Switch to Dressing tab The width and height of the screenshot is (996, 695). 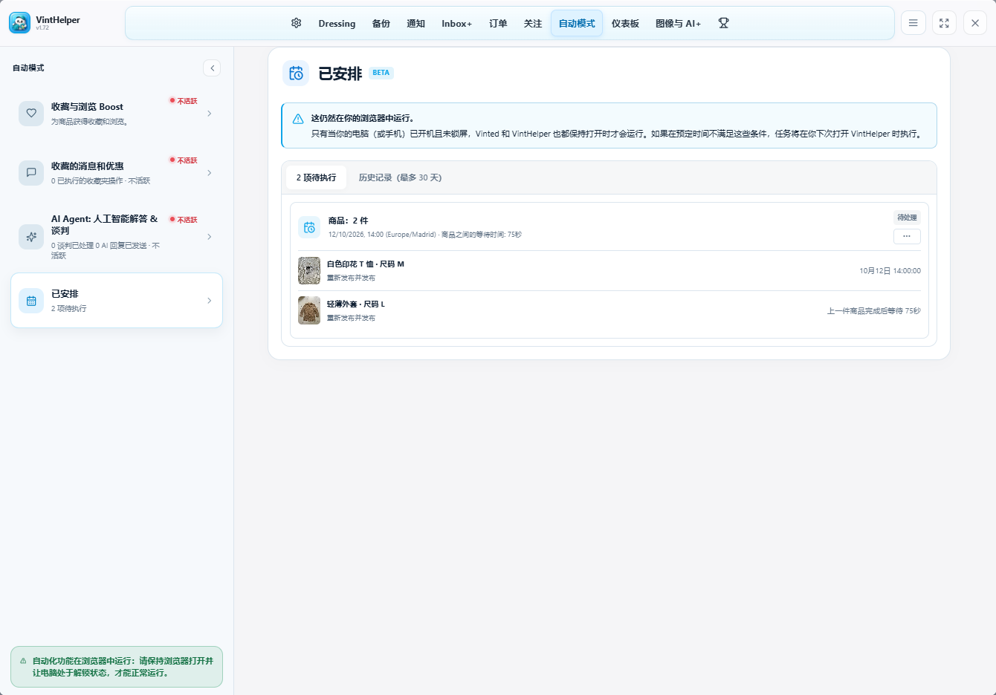click(x=337, y=24)
